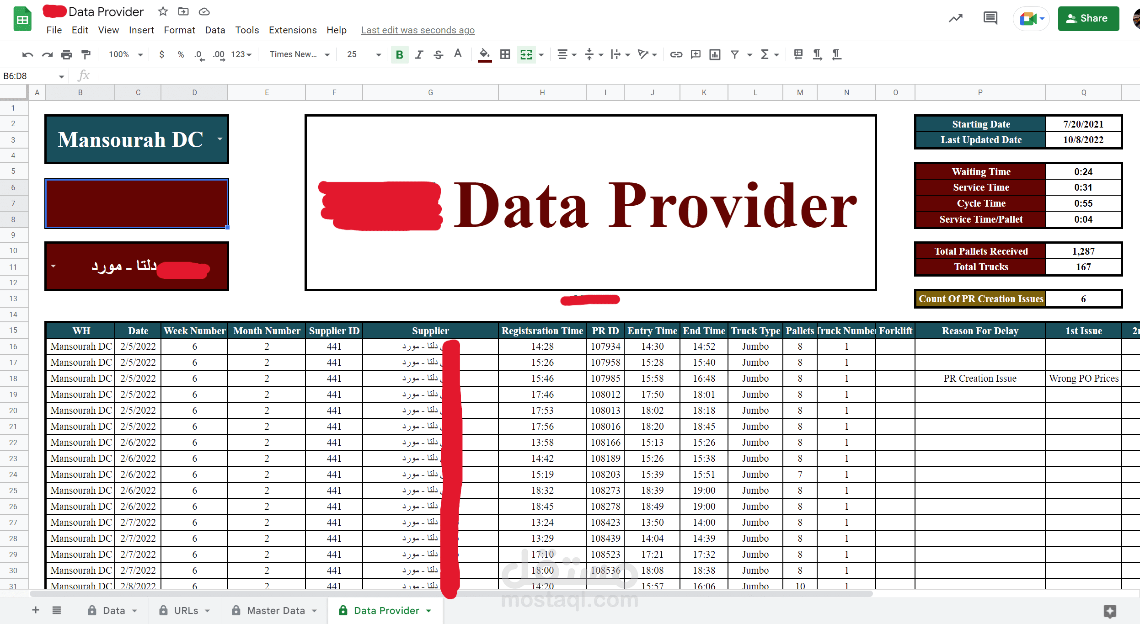This screenshot has width=1140, height=624.
Task: Open comment history icon
Action: click(990, 19)
